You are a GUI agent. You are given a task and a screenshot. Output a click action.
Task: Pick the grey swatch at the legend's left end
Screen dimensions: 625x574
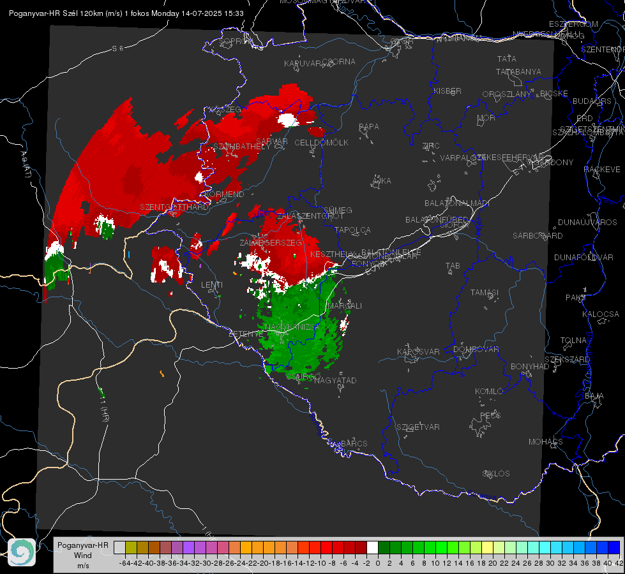(x=119, y=547)
